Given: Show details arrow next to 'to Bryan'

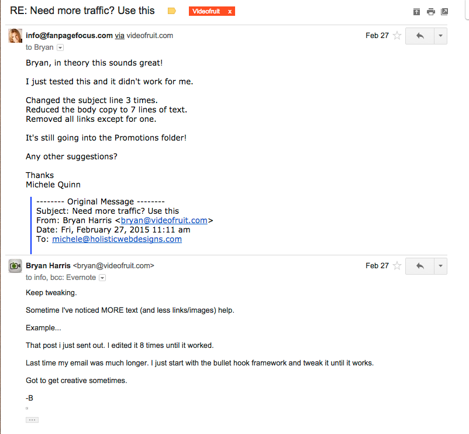Looking at the screenshot, I should click(60, 47).
